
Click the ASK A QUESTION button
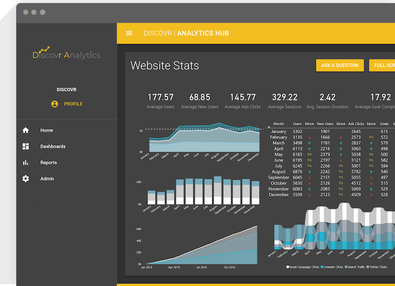pos(340,65)
